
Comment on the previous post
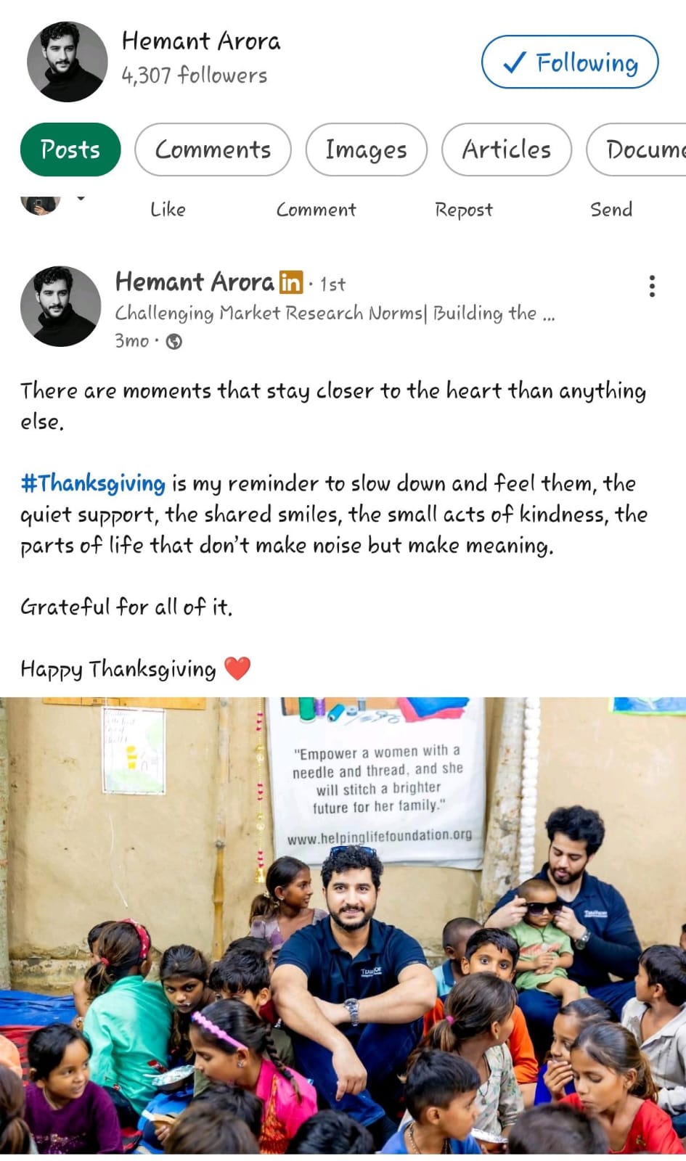(x=316, y=210)
